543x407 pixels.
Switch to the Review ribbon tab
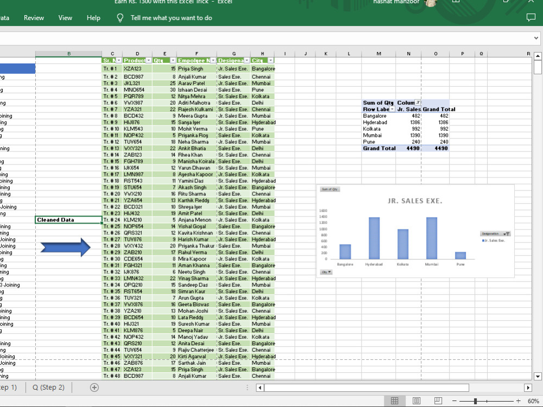[x=34, y=17]
